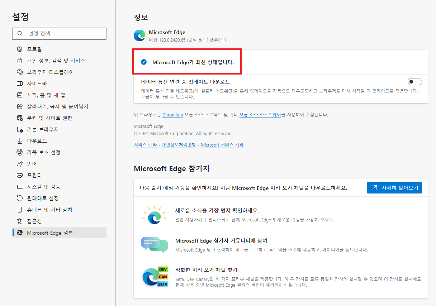Toggle update download over metered connections
This screenshot has height=306, width=436.
point(414,82)
